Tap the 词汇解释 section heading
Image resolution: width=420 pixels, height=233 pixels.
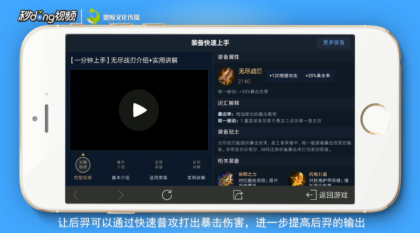pyautogui.click(x=228, y=103)
